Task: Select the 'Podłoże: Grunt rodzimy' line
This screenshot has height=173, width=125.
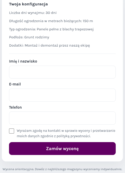Action: point(29,37)
